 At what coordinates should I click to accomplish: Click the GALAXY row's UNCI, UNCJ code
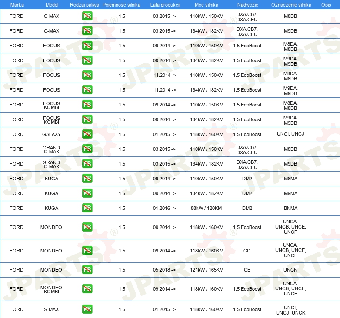click(x=290, y=134)
